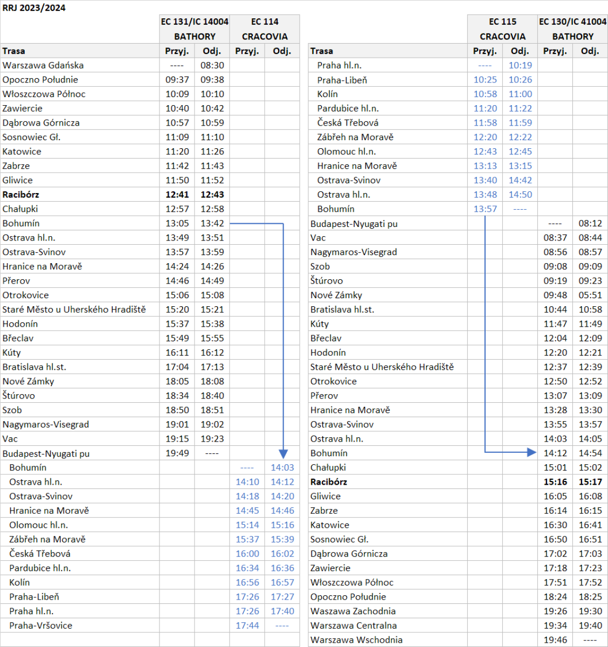Select the blue 10:19 departure time

coord(520,65)
